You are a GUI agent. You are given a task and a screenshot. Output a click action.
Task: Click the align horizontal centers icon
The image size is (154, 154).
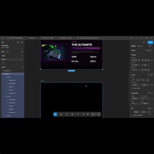pyautogui.click(x=136, y=60)
